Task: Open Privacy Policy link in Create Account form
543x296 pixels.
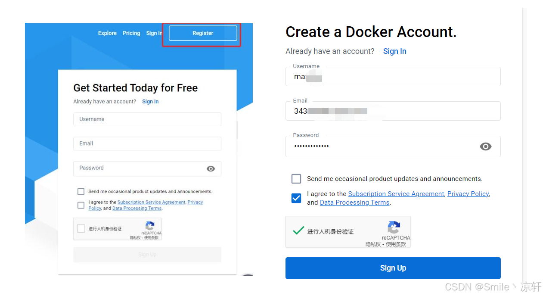Action: point(468,194)
